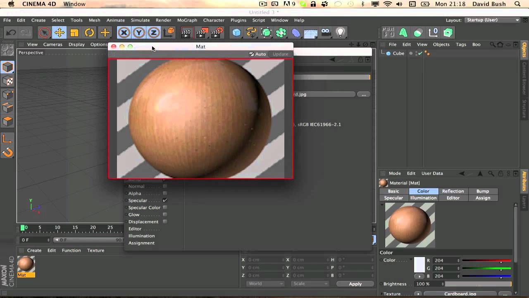Select the Rotate tool
529x298 pixels.
(89, 33)
